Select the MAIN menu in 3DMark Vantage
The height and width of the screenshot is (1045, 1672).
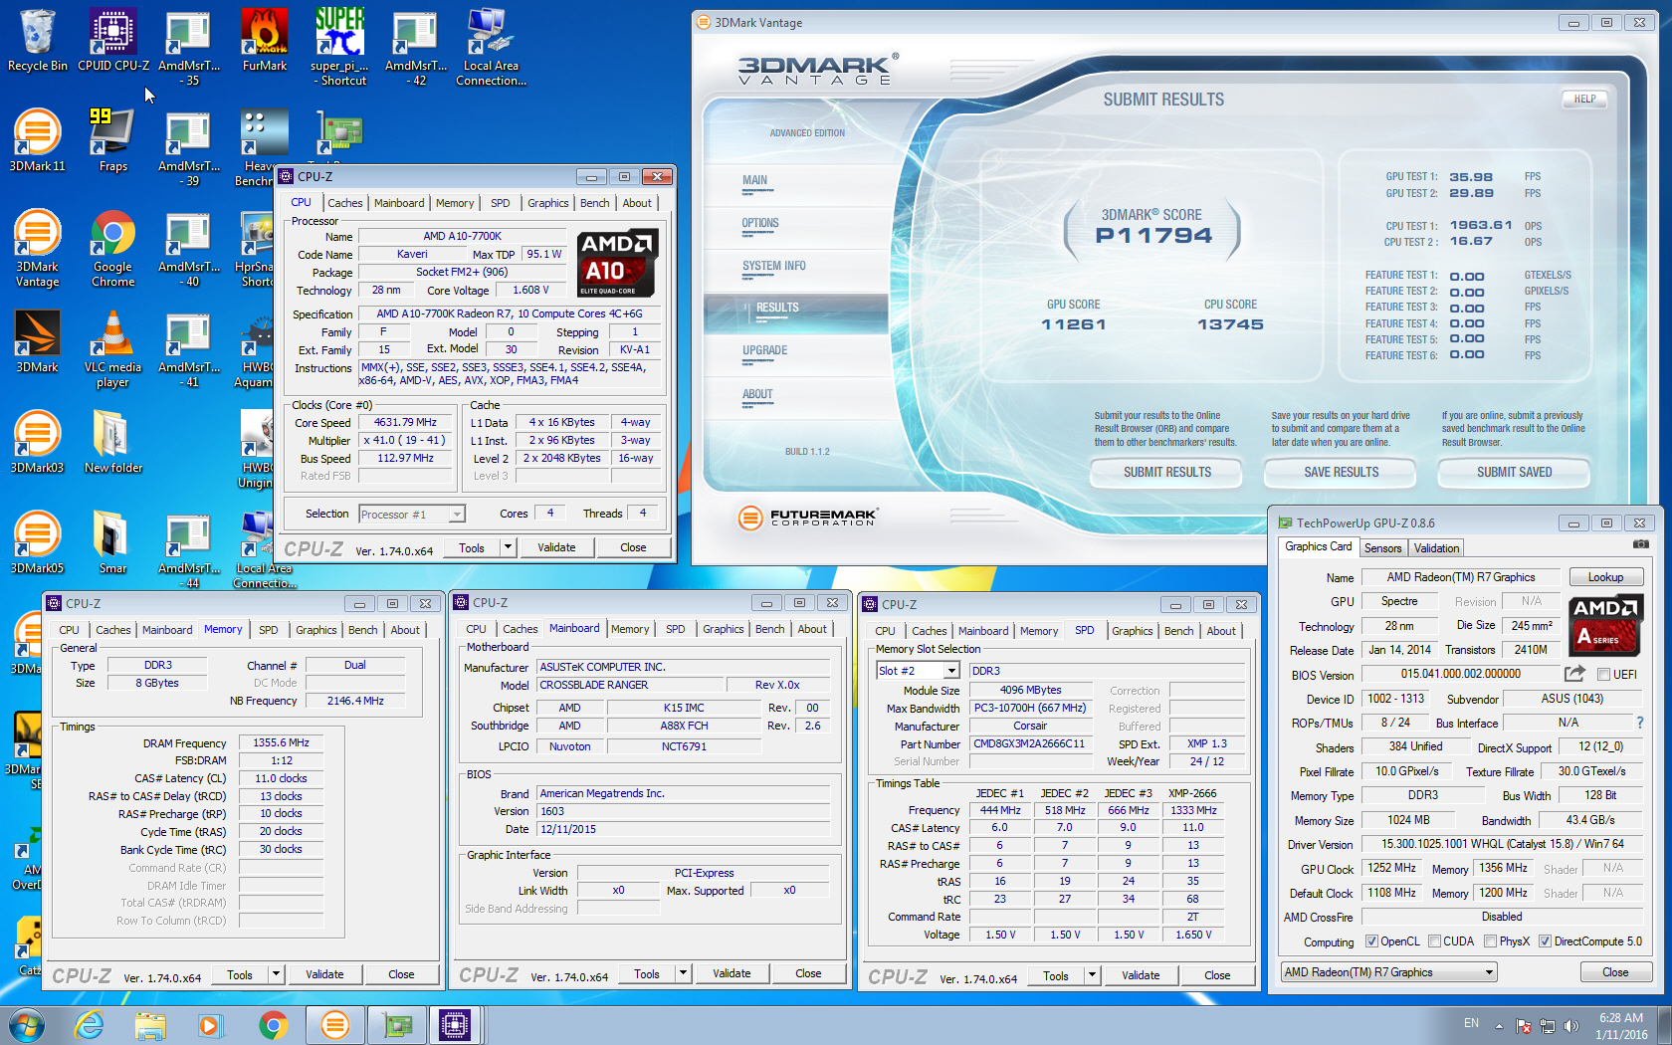754,181
